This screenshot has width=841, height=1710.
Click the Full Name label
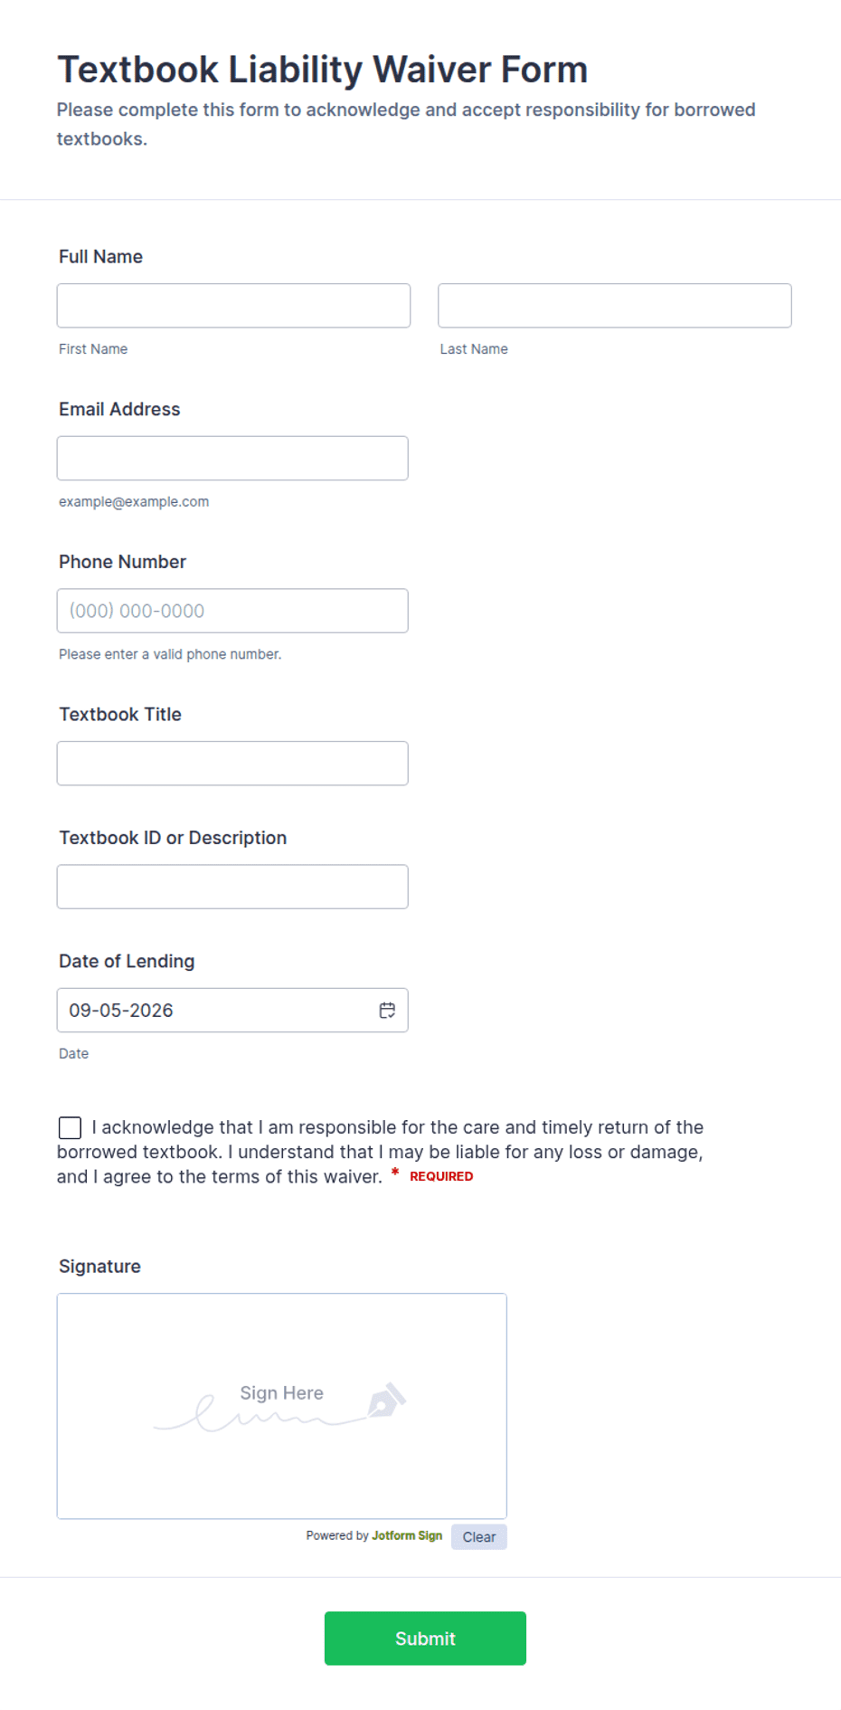tap(101, 257)
